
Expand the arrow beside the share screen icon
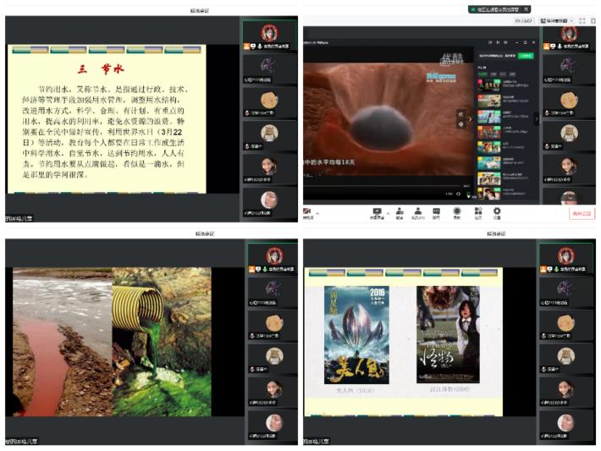[388, 213]
